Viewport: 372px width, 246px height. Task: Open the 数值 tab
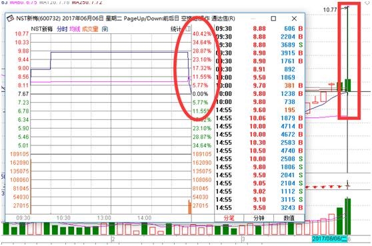pyautogui.click(x=289, y=218)
